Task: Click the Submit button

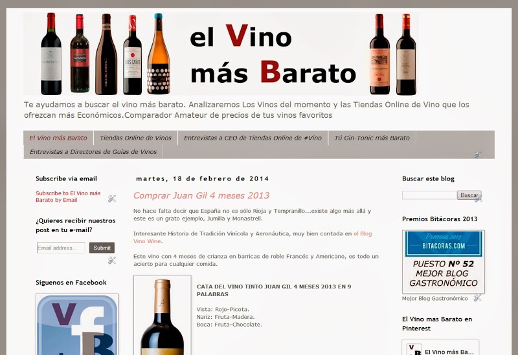Action: click(x=102, y=248)
